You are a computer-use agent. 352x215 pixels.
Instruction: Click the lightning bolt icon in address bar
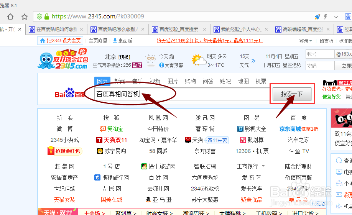(x=326, y=16)
